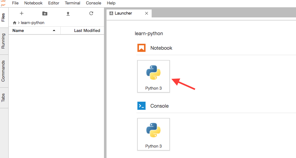Go to the home folder icon
This screenshot has width=296, height=158.
point(15,23)
